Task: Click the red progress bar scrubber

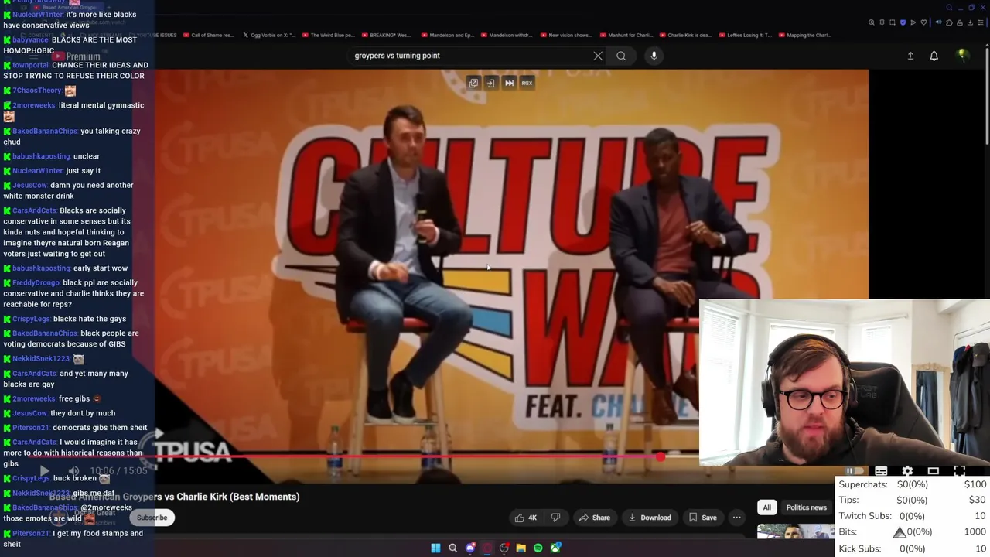Action: pyautogui.click(x=660, y=457)
